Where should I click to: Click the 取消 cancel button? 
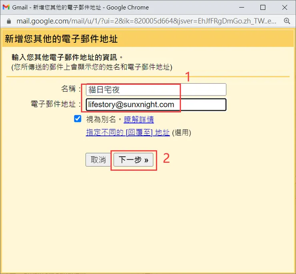tap(98, 160)
